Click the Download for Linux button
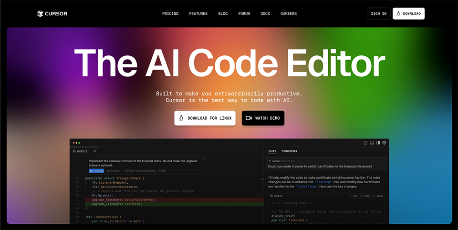This screenshot has width=458, height=230. point(205,118)
